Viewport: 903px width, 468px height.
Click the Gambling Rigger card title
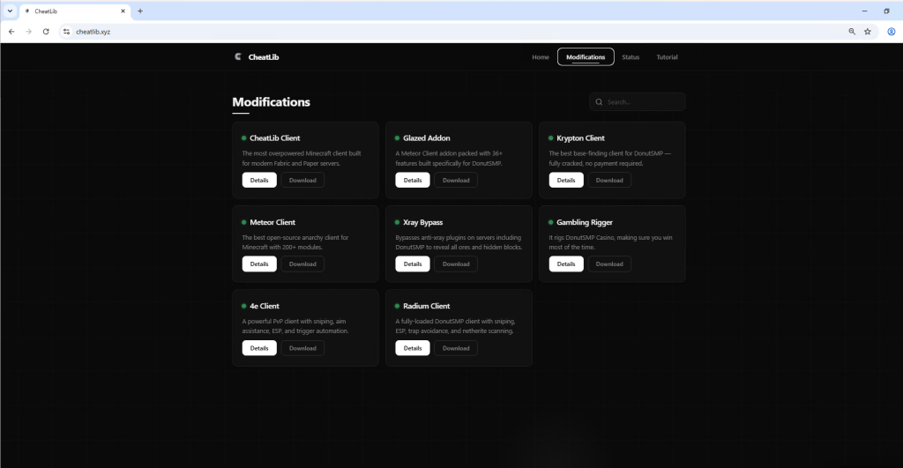pyautogui.click(x=585, y=222)
